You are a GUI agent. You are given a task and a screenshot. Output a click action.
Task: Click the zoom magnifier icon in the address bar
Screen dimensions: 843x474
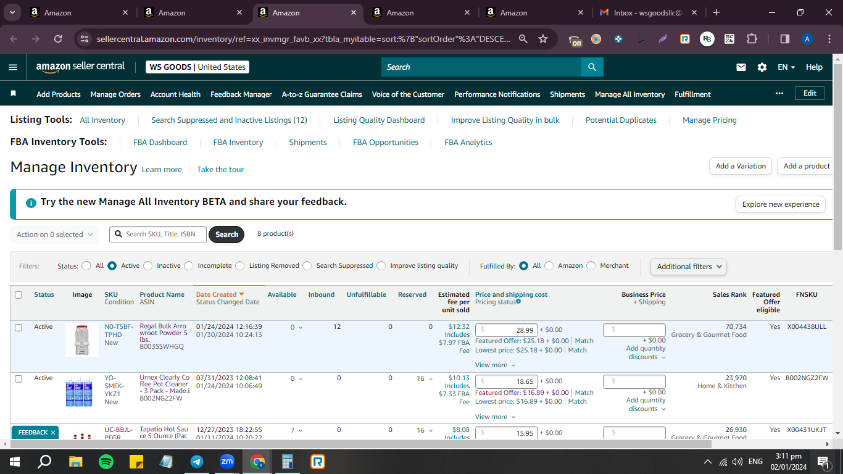(523, 39)
